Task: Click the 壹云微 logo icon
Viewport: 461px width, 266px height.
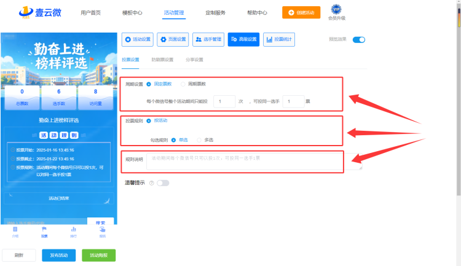Action: [26, 12]
